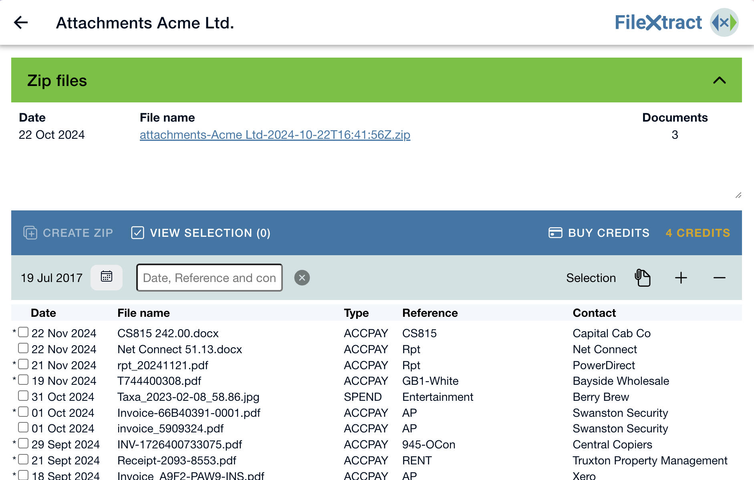Click BUY CREDITS
Viewport: 754px width, 480px height.
(x=608, y=232)
